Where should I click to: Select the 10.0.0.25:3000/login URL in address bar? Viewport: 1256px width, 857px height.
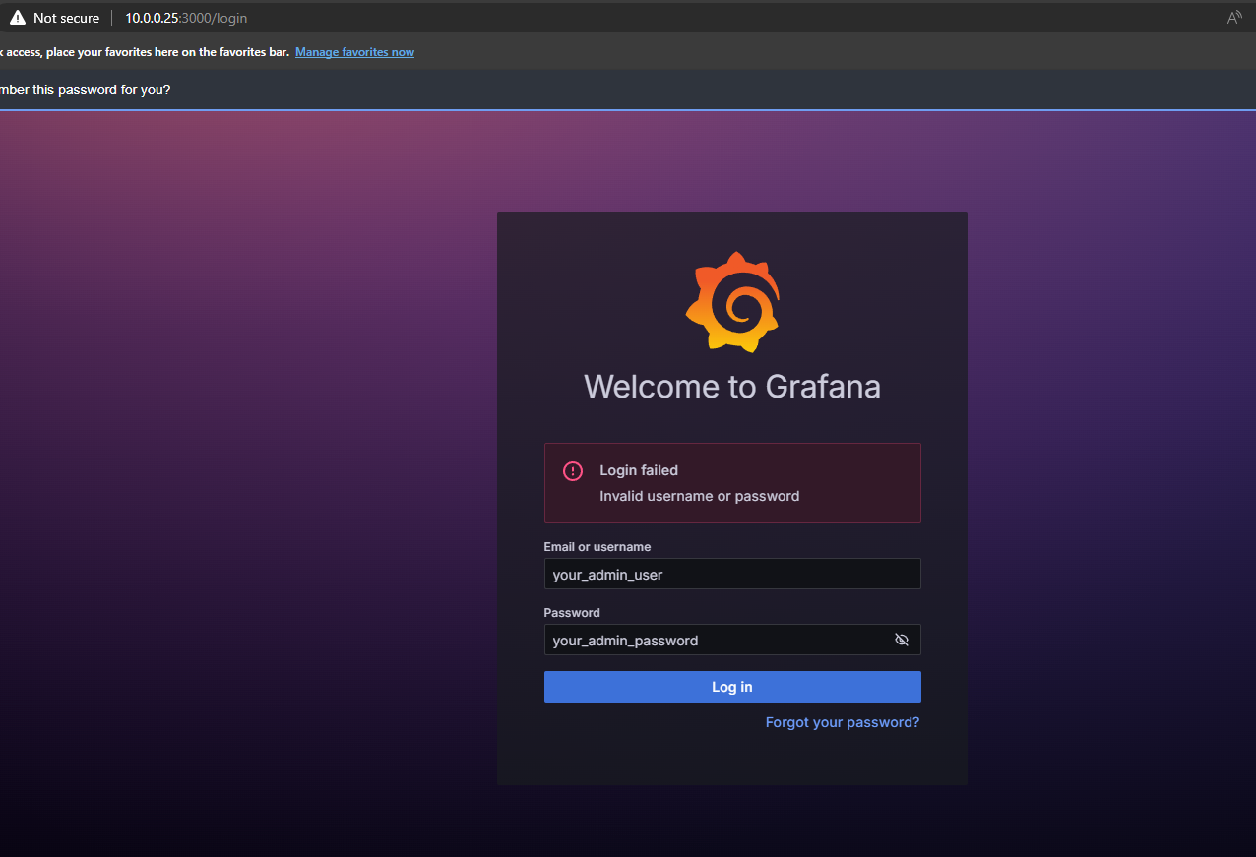(186, 18)
